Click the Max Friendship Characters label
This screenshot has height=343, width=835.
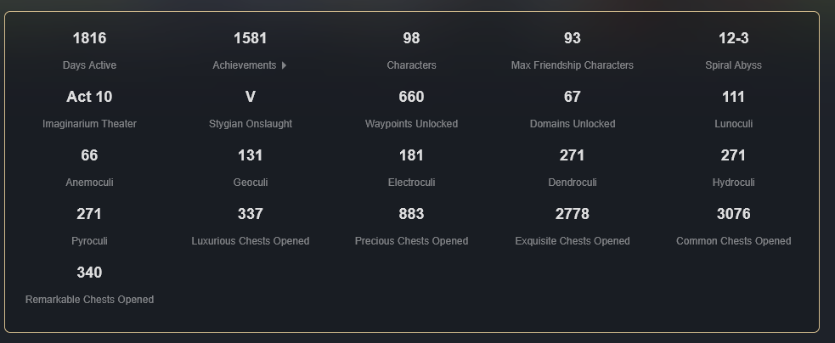coord(572,65)
